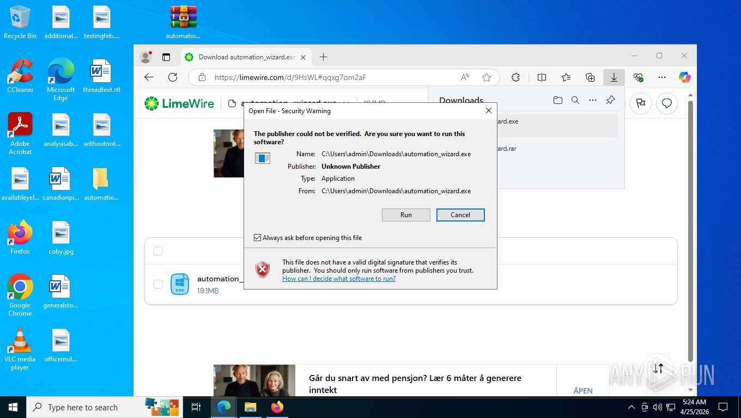Open Firefox desktop shortcut

20,237
